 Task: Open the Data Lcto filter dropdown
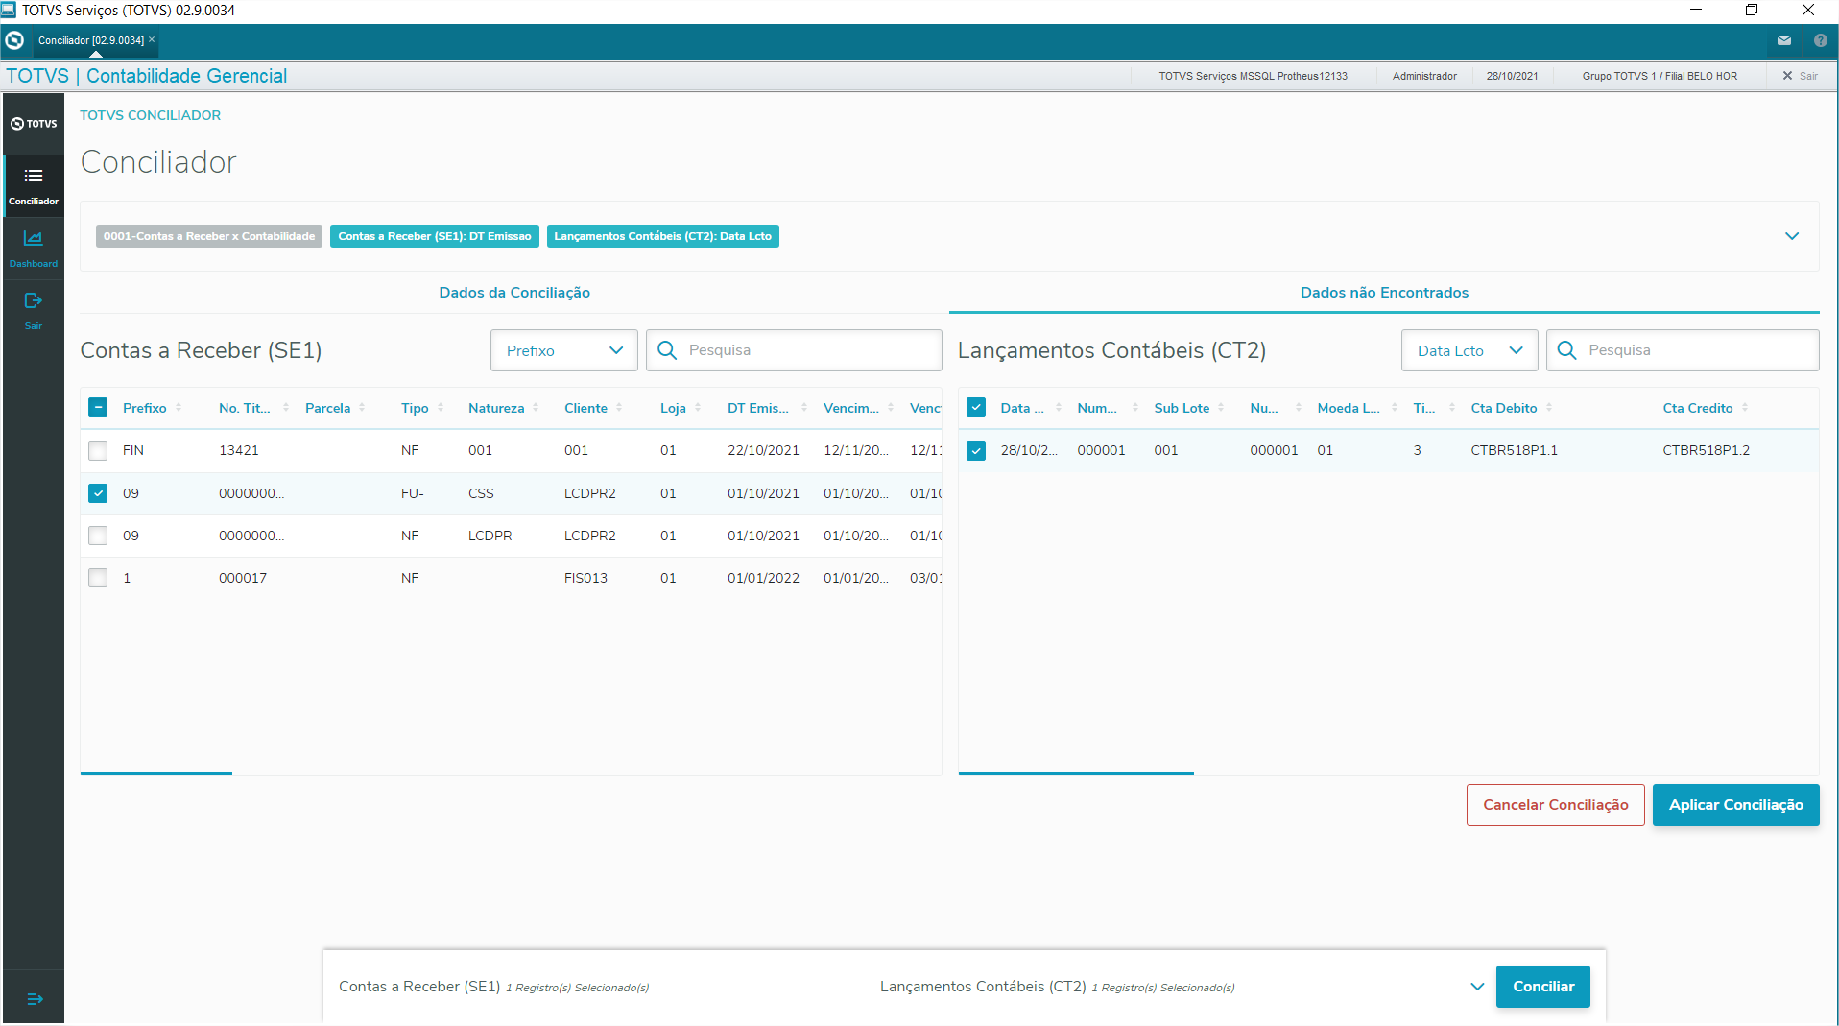(x=1469, y=350)
